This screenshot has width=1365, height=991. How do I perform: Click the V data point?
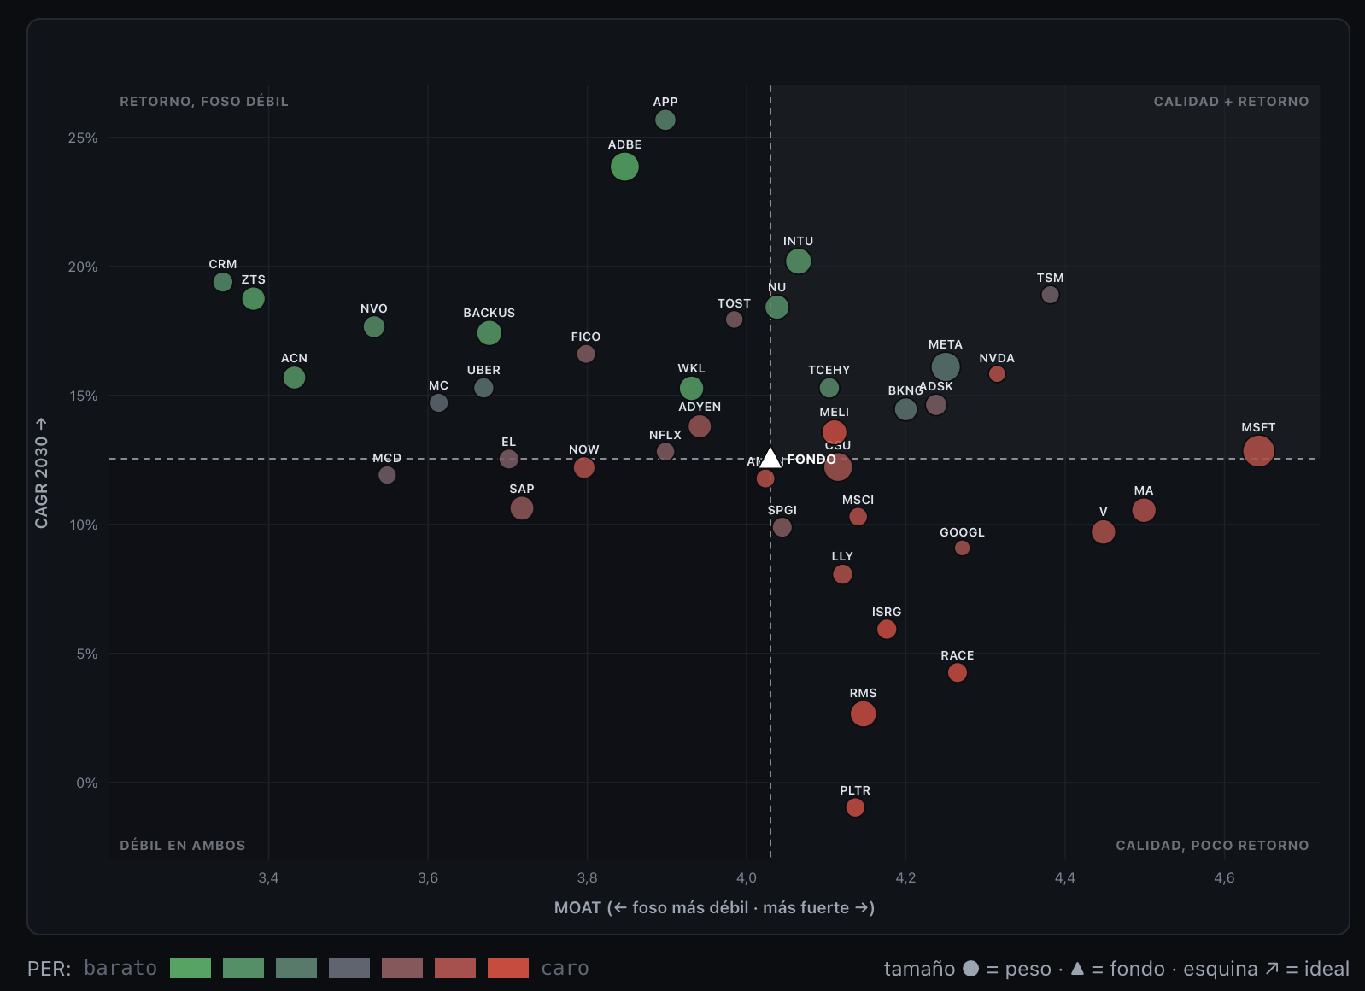[1103, 532]
